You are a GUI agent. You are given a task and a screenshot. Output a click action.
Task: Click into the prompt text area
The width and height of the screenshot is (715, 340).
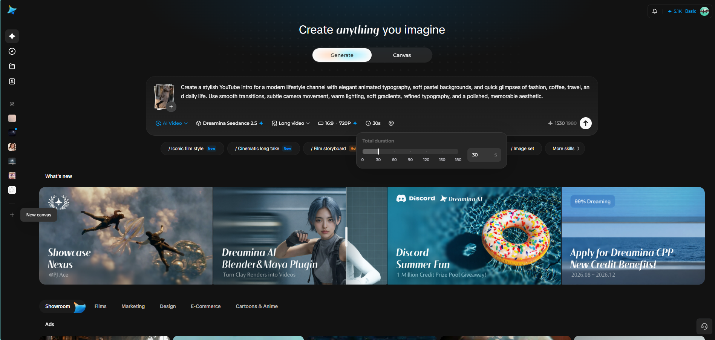tap(385, 92)
